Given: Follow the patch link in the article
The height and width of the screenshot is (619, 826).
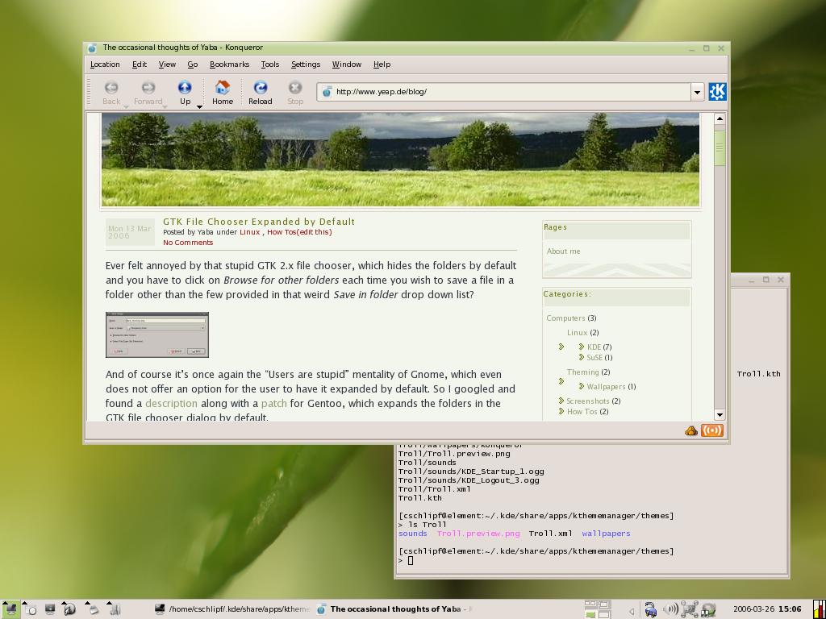Looking at the screenshot, I should [274, 403].
